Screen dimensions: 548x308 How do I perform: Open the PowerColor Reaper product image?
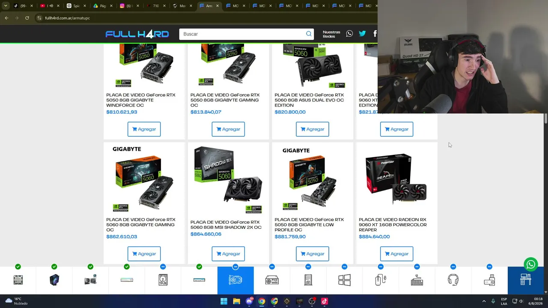(x=396, y=180)
